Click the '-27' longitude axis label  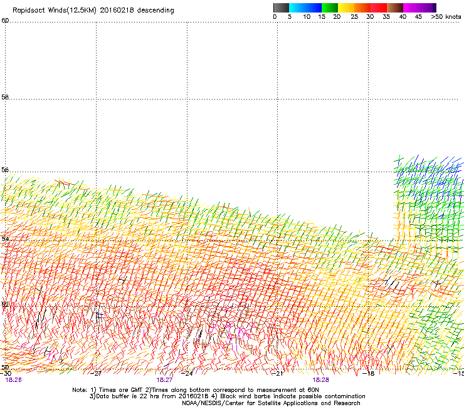click(x=96, y=374)
